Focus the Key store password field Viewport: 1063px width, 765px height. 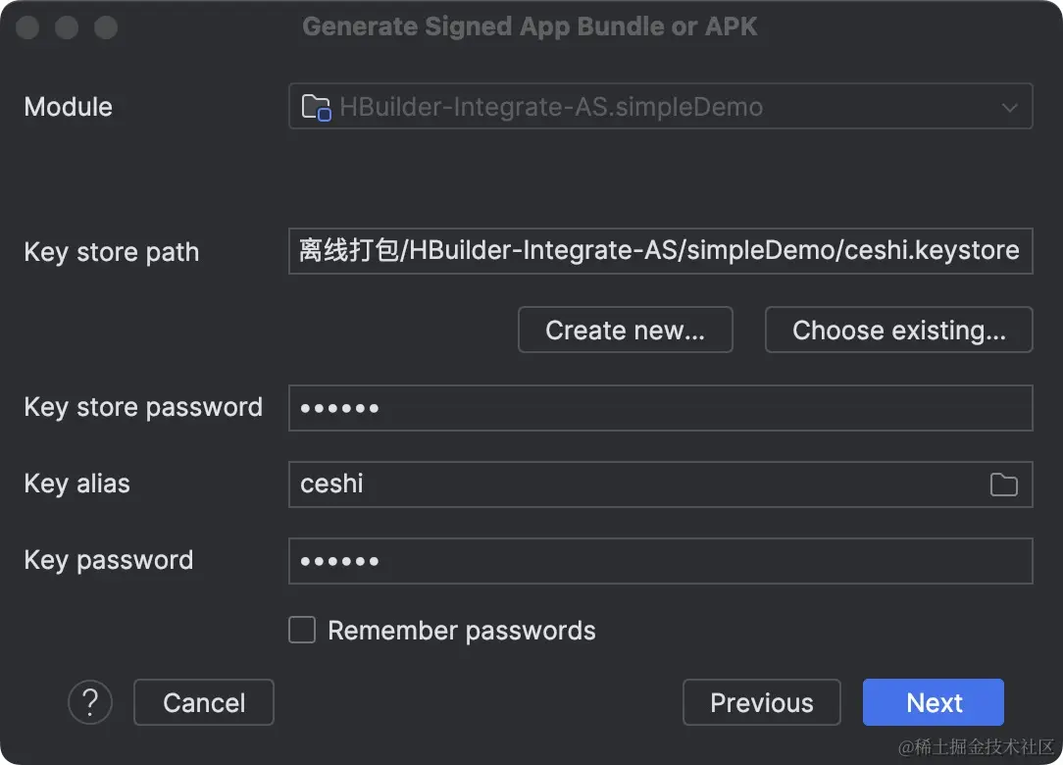point(660,408)
